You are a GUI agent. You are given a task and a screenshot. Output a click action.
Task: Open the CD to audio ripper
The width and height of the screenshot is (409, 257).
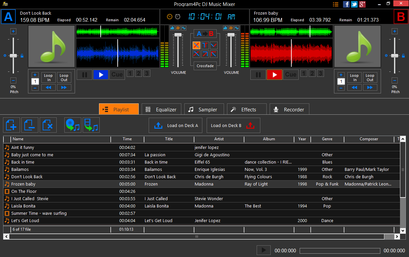coord(73,125)
